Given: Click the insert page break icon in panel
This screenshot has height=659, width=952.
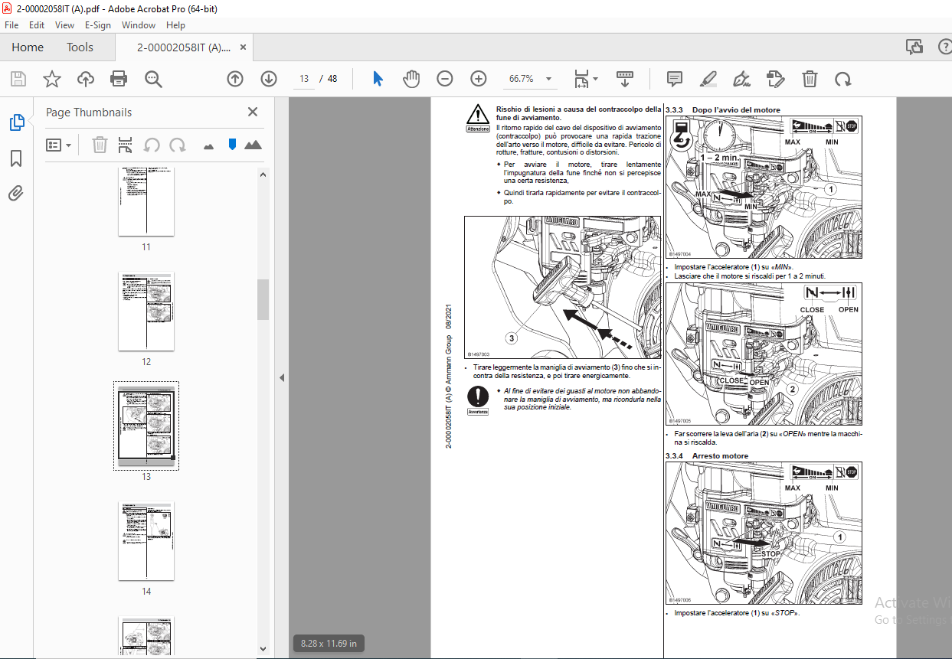Looking at the screenshot, I should [x=126, y=145].
